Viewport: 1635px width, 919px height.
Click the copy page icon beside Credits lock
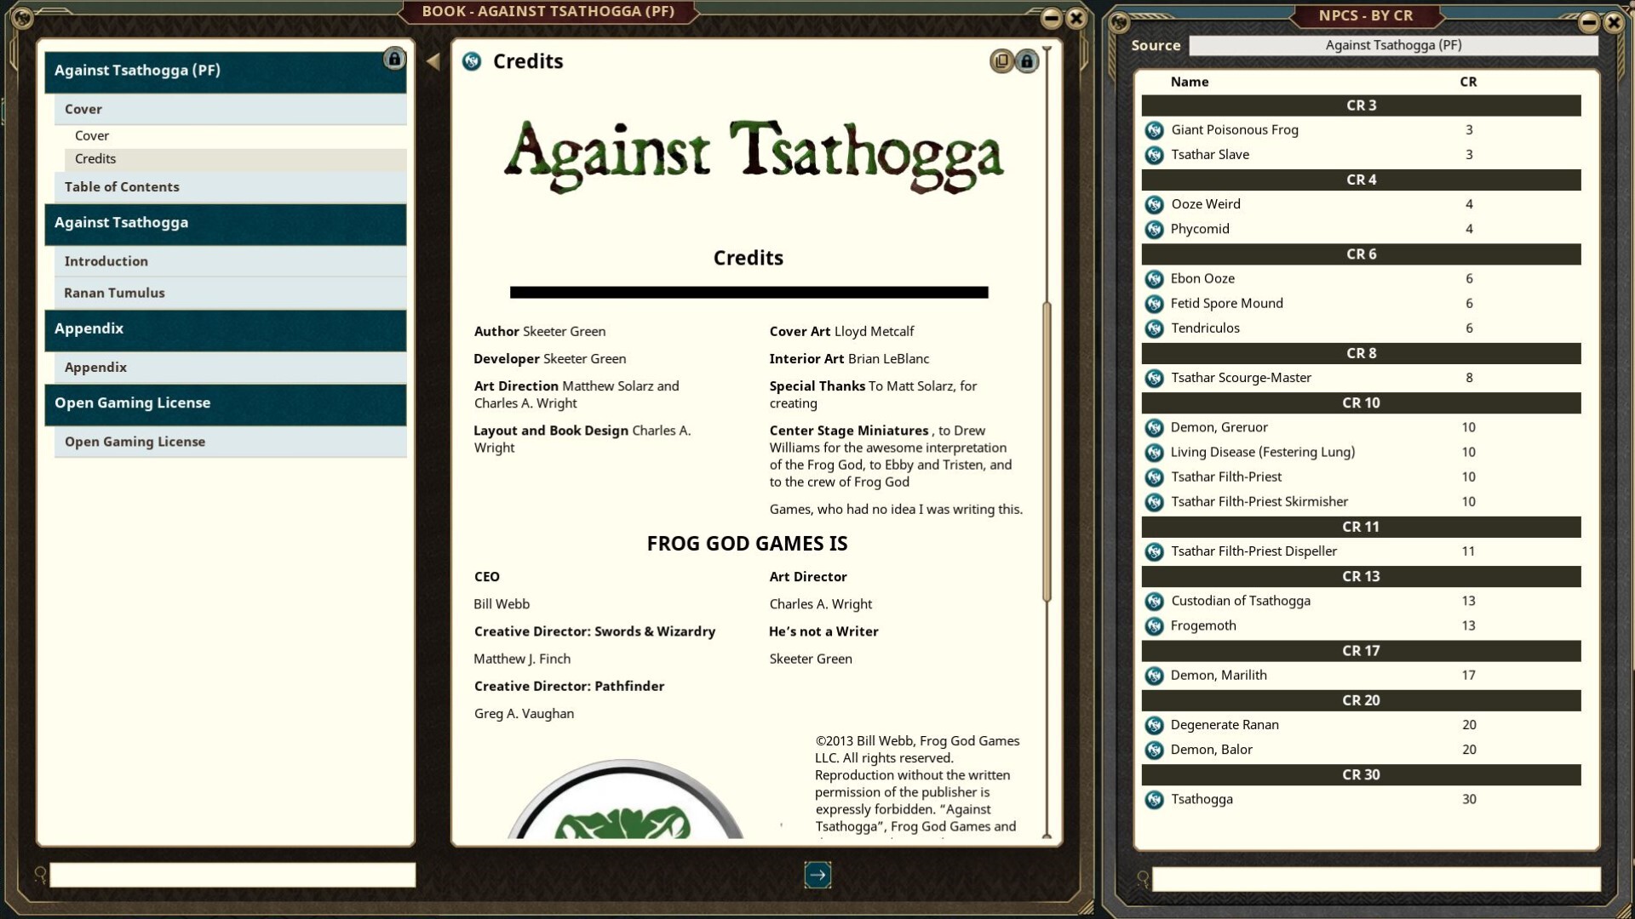coord(1001,61)
